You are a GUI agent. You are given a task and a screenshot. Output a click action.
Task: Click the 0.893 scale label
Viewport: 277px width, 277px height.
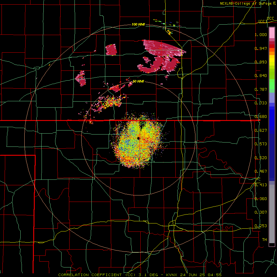[261, 62]
